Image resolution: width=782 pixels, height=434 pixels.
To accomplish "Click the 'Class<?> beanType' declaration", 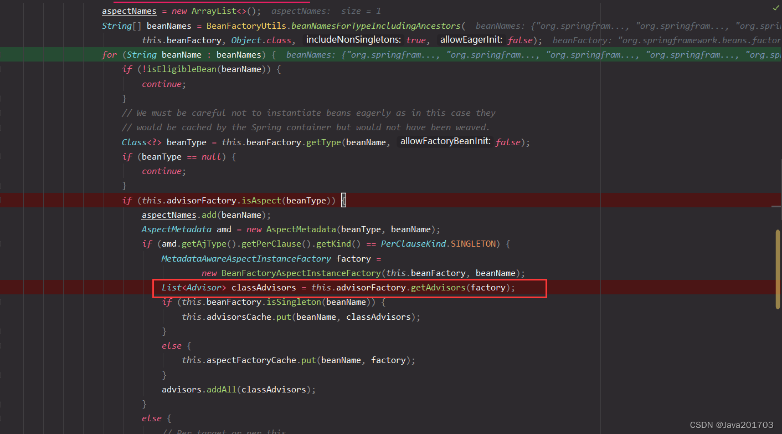I will coord(164,142).
